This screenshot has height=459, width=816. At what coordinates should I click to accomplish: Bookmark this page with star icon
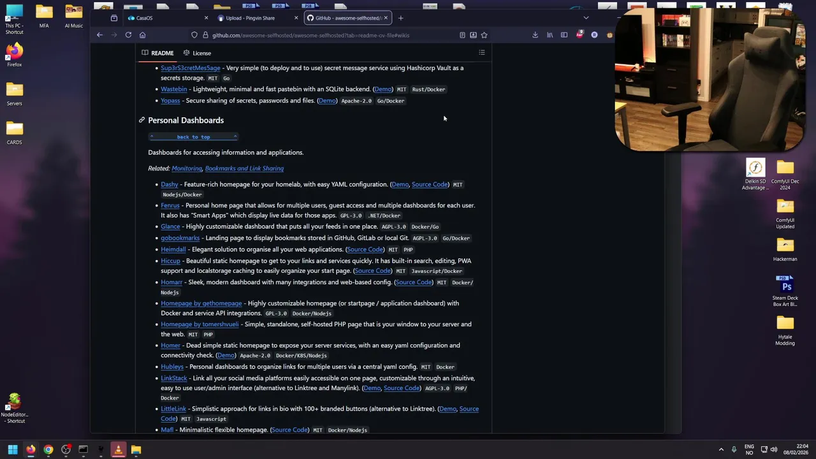click(x=484, y=35)
